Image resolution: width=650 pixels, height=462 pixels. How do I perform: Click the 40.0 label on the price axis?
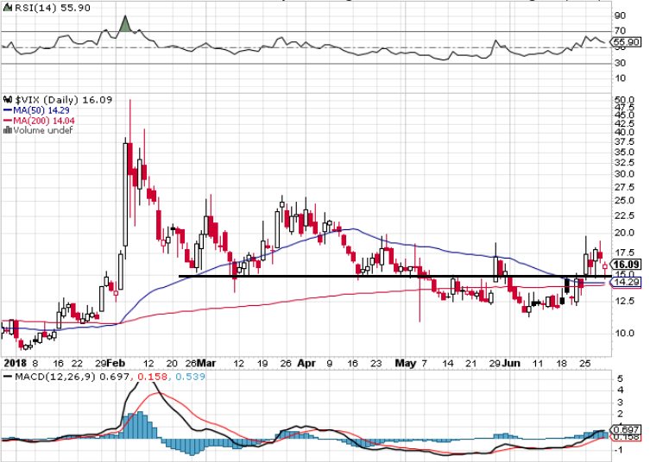(625, 133)
